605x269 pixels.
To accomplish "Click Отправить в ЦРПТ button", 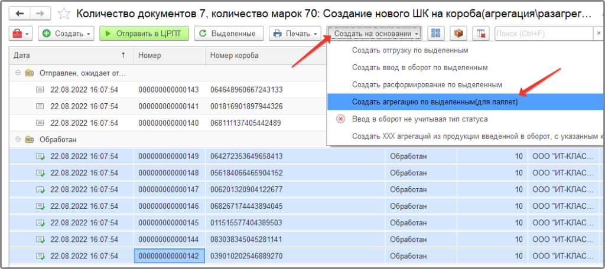I will tap(145, 34).
